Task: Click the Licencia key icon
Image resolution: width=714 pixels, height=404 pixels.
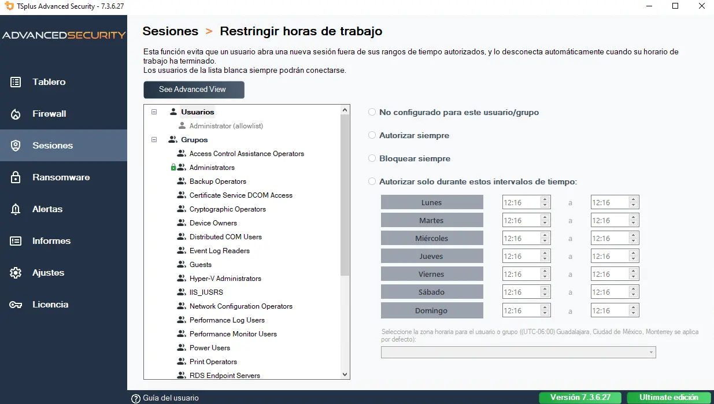Action: (16, 305)
